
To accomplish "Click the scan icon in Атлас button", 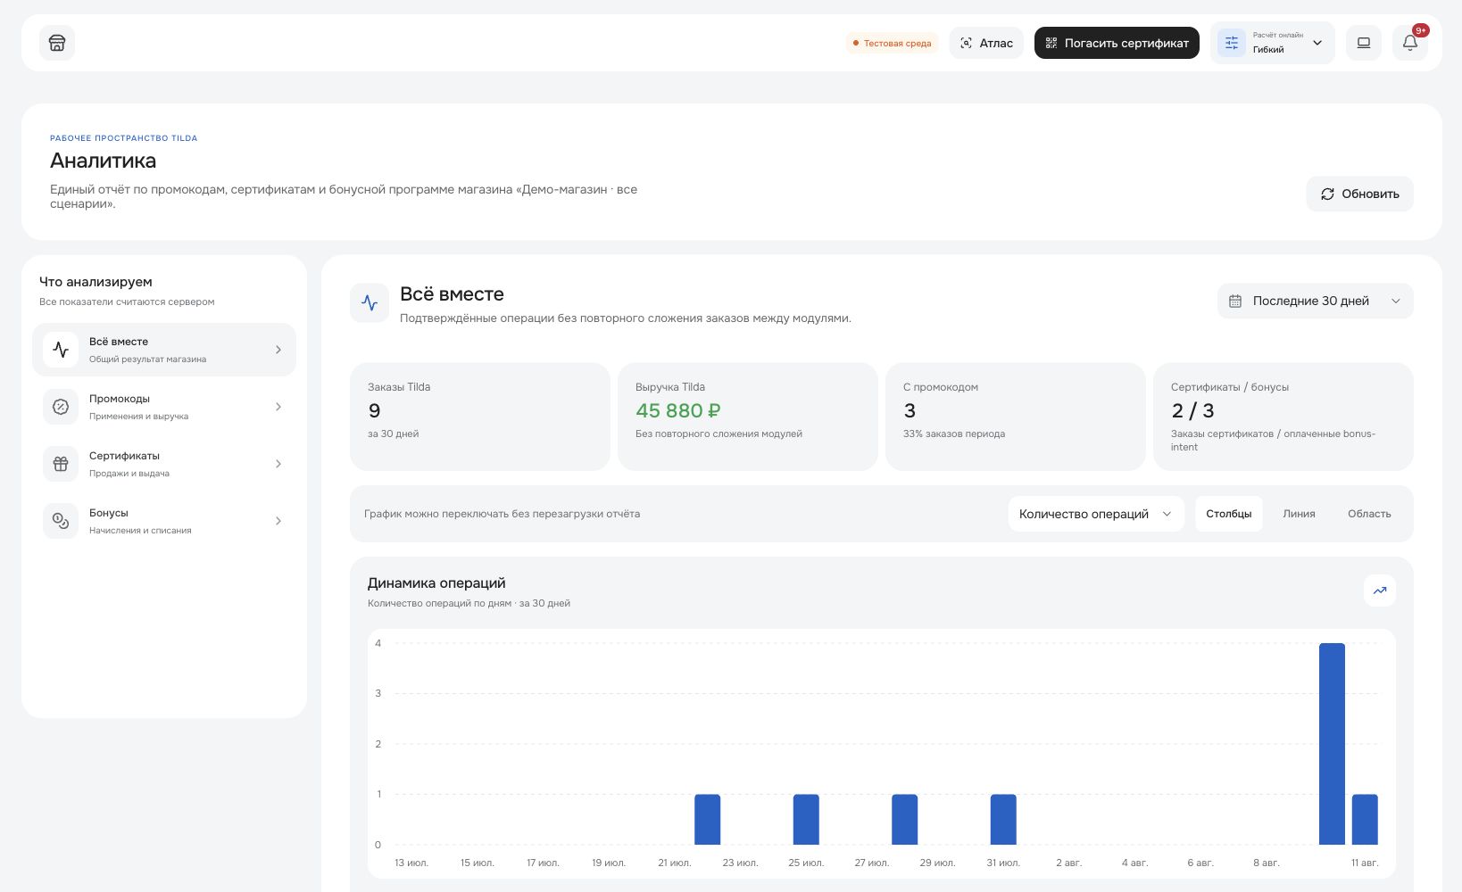I will click(967, 43).
